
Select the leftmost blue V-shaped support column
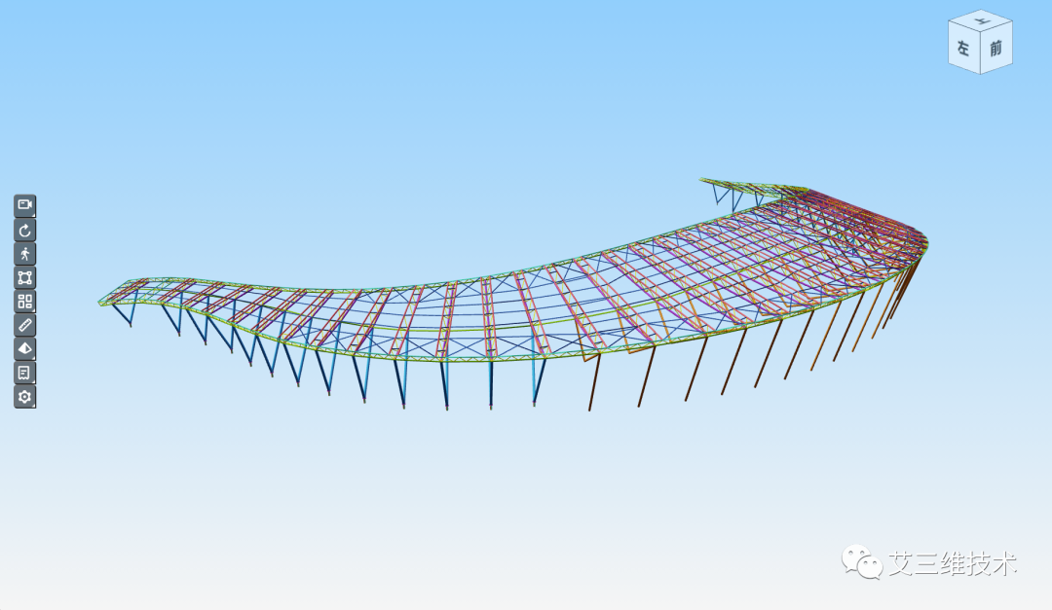pyautogui.click(x=124, y=312)
